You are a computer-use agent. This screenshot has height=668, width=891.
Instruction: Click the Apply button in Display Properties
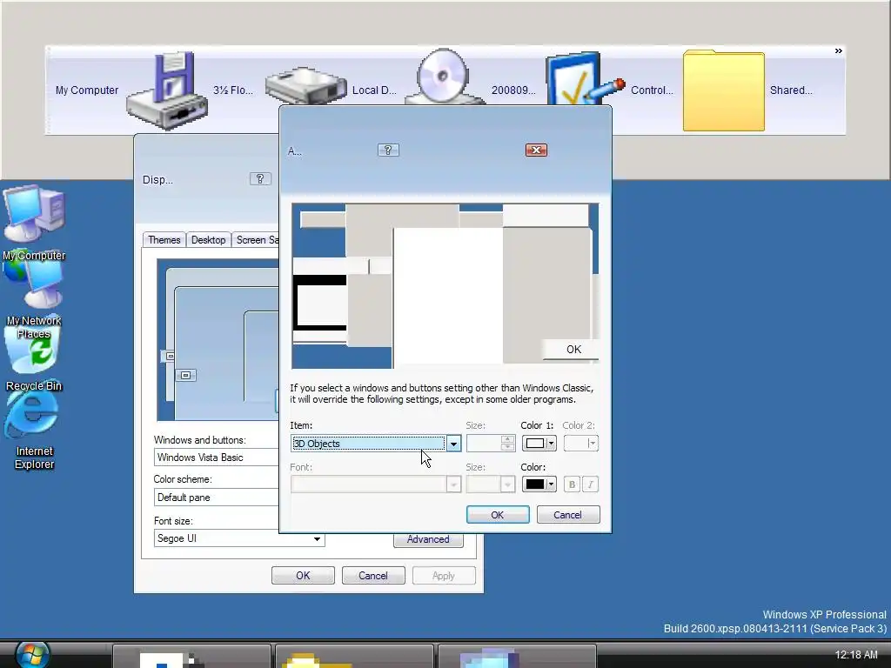pos(444,576)
